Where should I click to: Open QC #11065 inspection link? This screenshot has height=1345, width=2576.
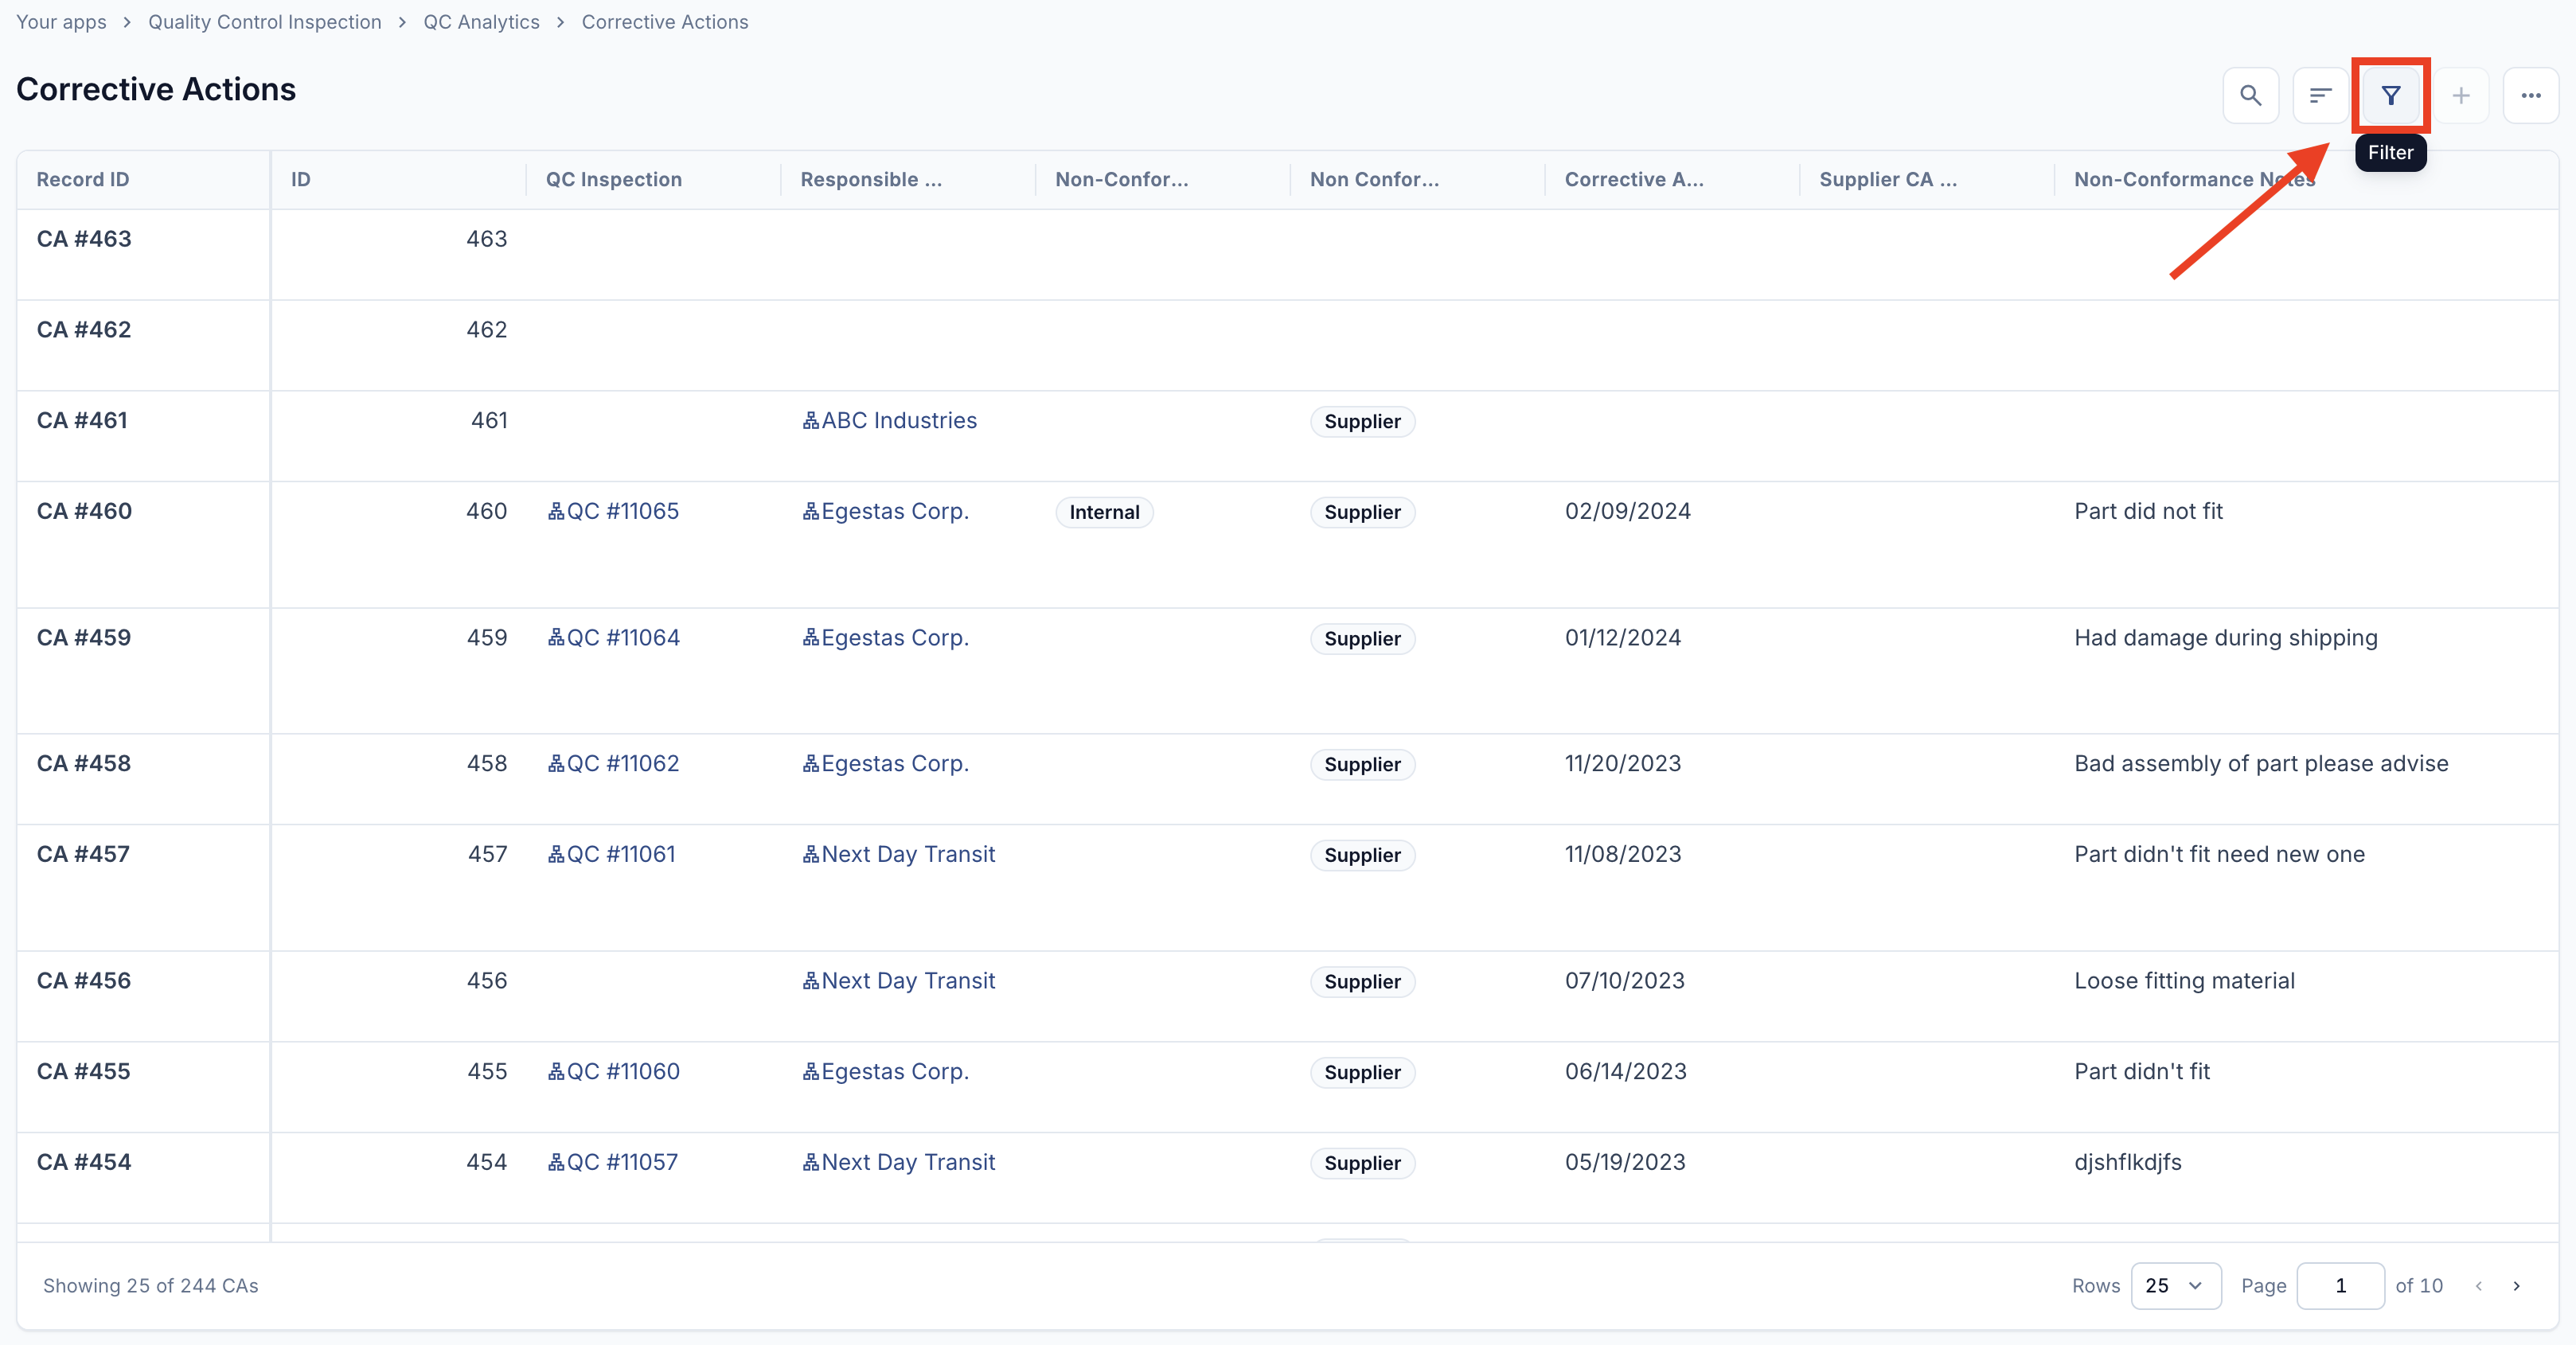614,511
